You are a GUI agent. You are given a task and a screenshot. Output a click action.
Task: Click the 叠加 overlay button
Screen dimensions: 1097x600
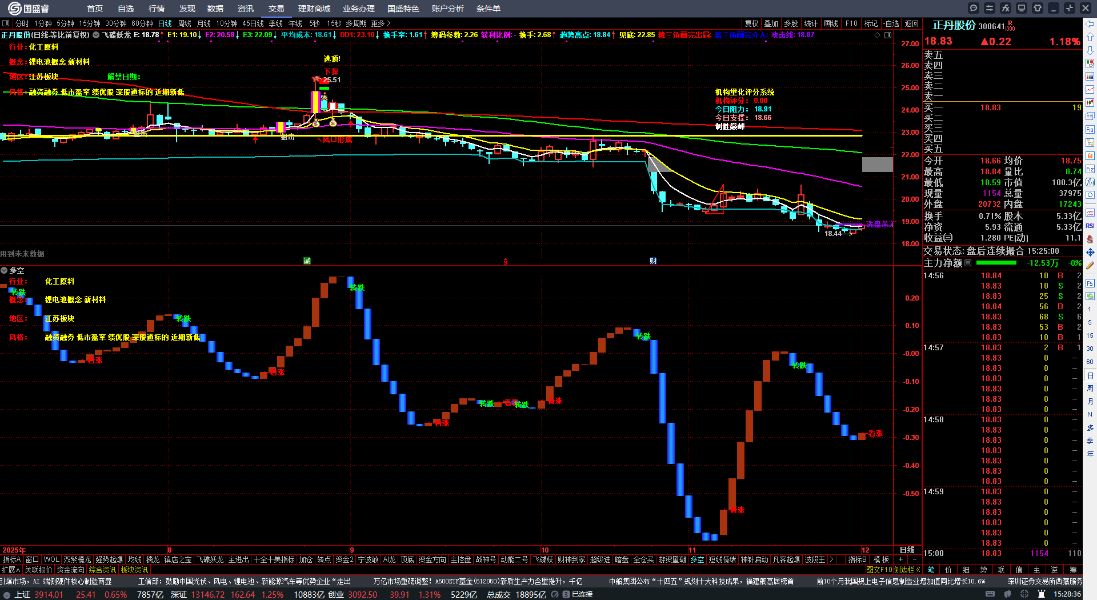(771, 23)
